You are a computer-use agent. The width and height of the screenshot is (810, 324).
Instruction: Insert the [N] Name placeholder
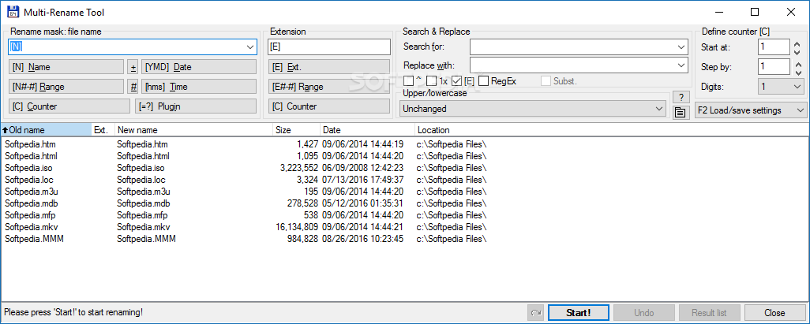[66, 67]
